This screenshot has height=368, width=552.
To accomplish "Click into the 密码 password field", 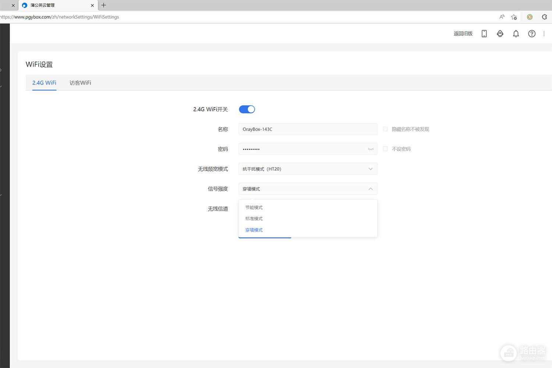I will [308, 149].
